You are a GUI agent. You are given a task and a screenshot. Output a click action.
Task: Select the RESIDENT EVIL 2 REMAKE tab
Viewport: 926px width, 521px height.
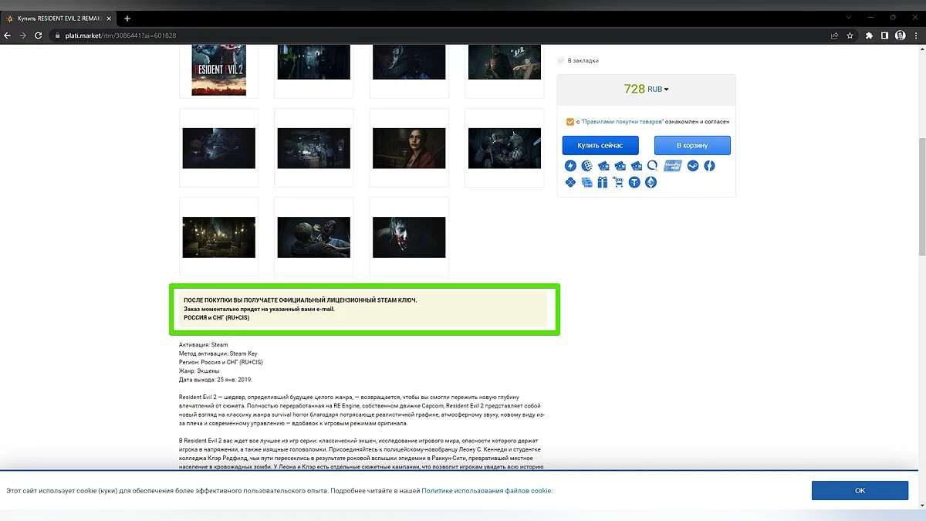[x=60, y=19]
